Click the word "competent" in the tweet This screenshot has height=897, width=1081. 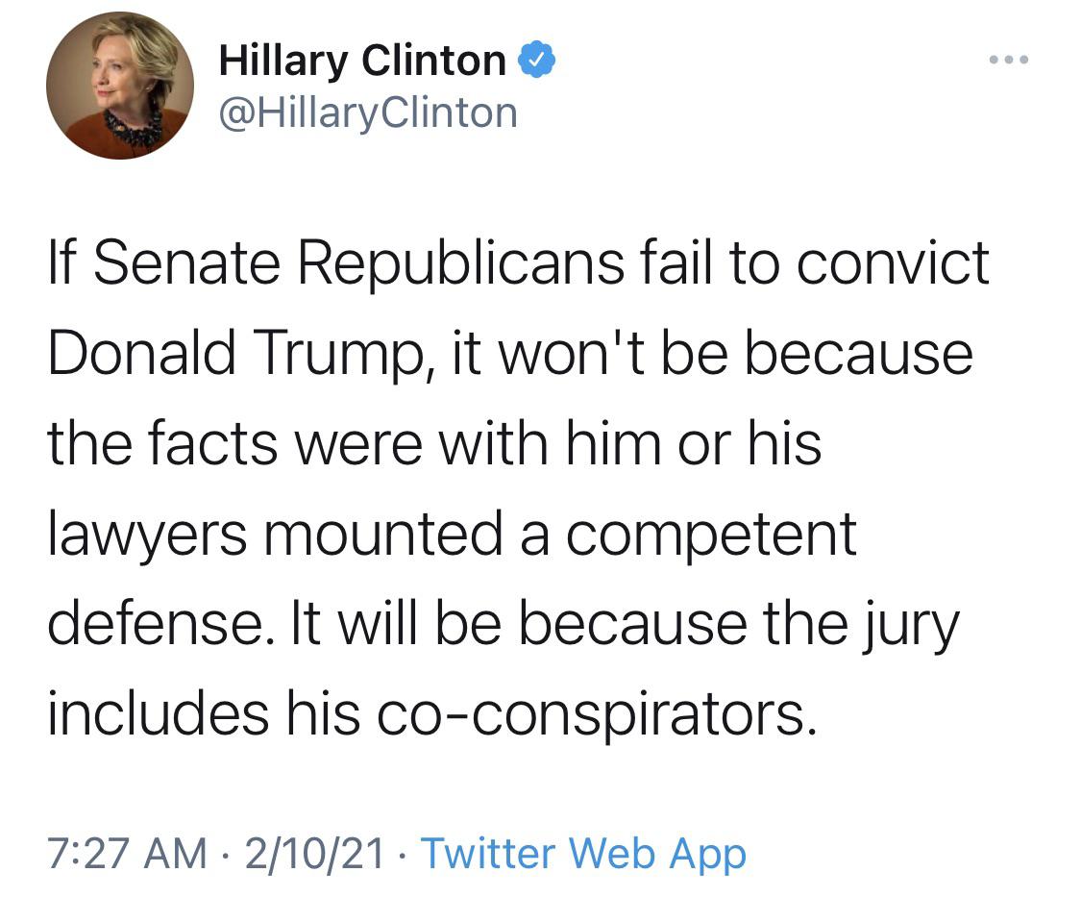(x=710, y=534)
